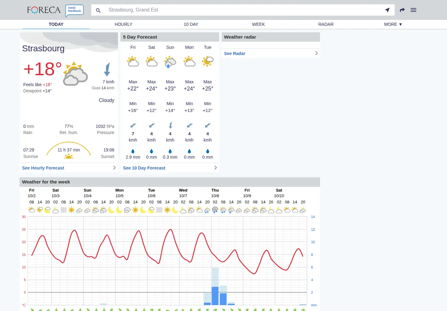Screen dimensions: 447x311
Task: Open the RADAR tab
Action: pos(326,24)
